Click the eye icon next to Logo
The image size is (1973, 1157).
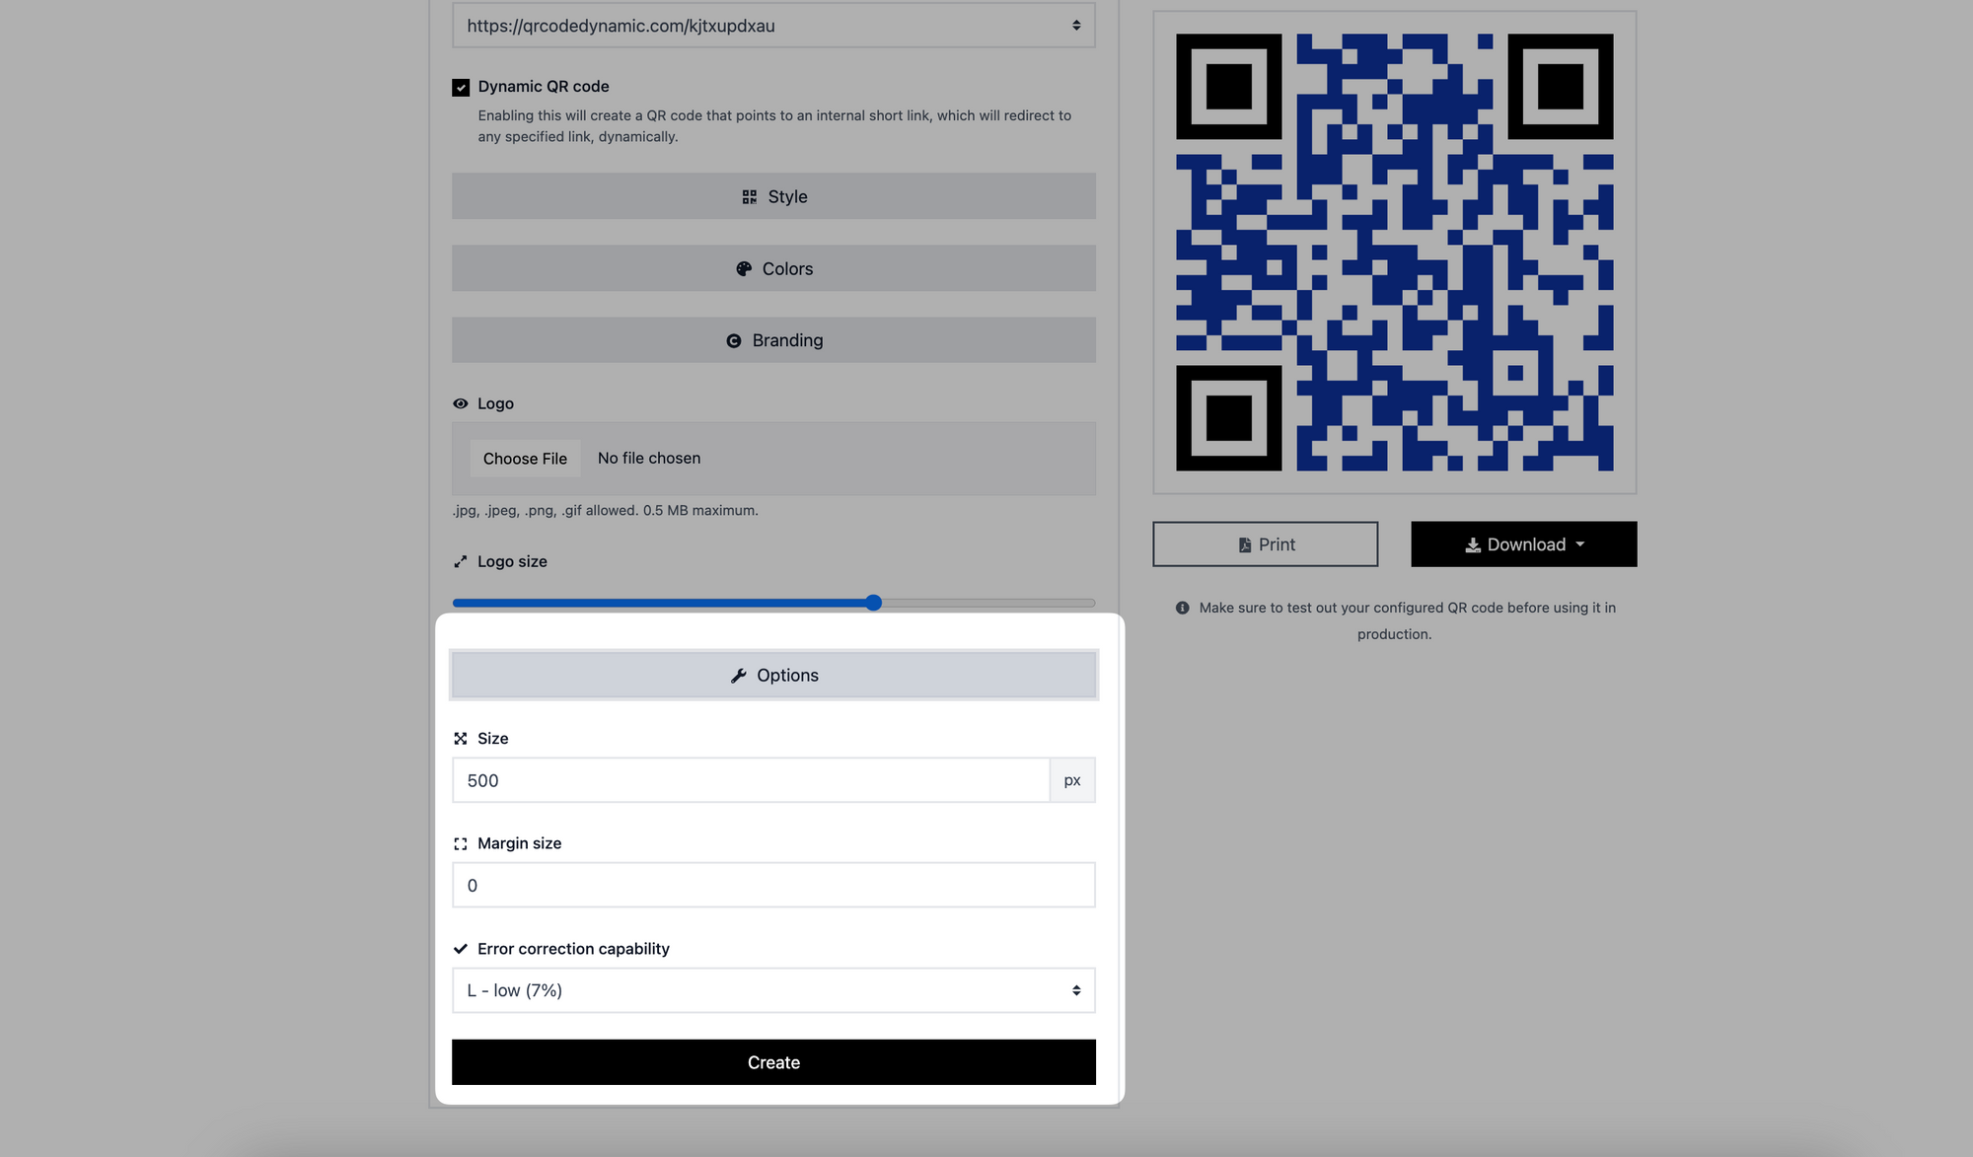click(461, 403)
